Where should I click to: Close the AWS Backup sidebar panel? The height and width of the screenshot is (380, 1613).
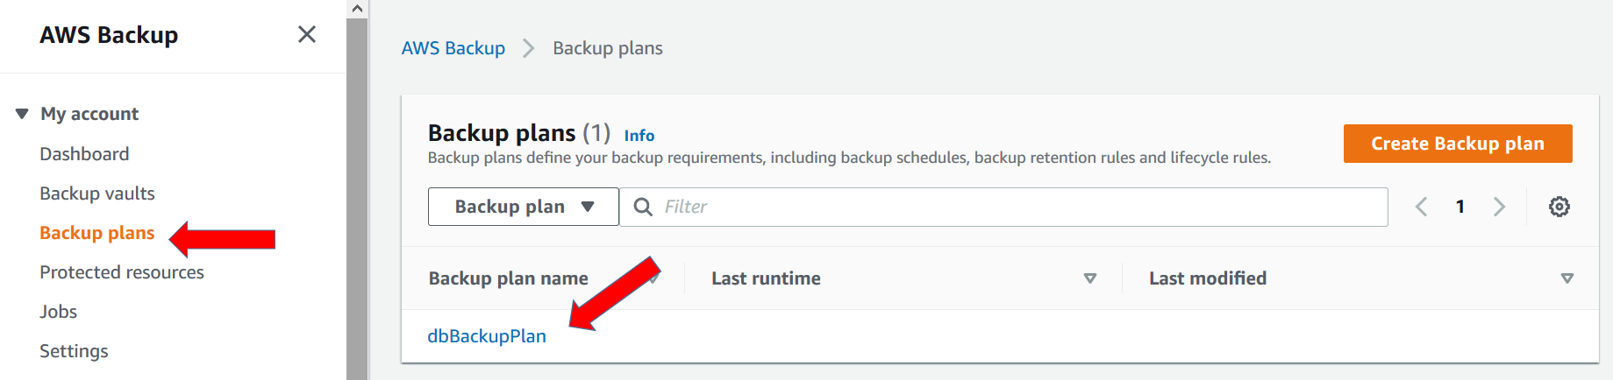[306, 34]
